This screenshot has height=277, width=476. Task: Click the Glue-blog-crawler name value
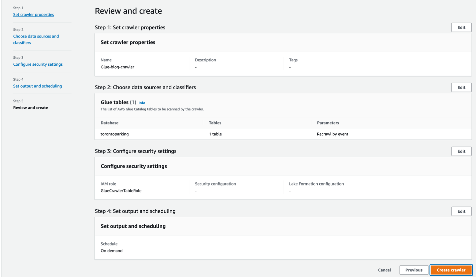point(117,67)
